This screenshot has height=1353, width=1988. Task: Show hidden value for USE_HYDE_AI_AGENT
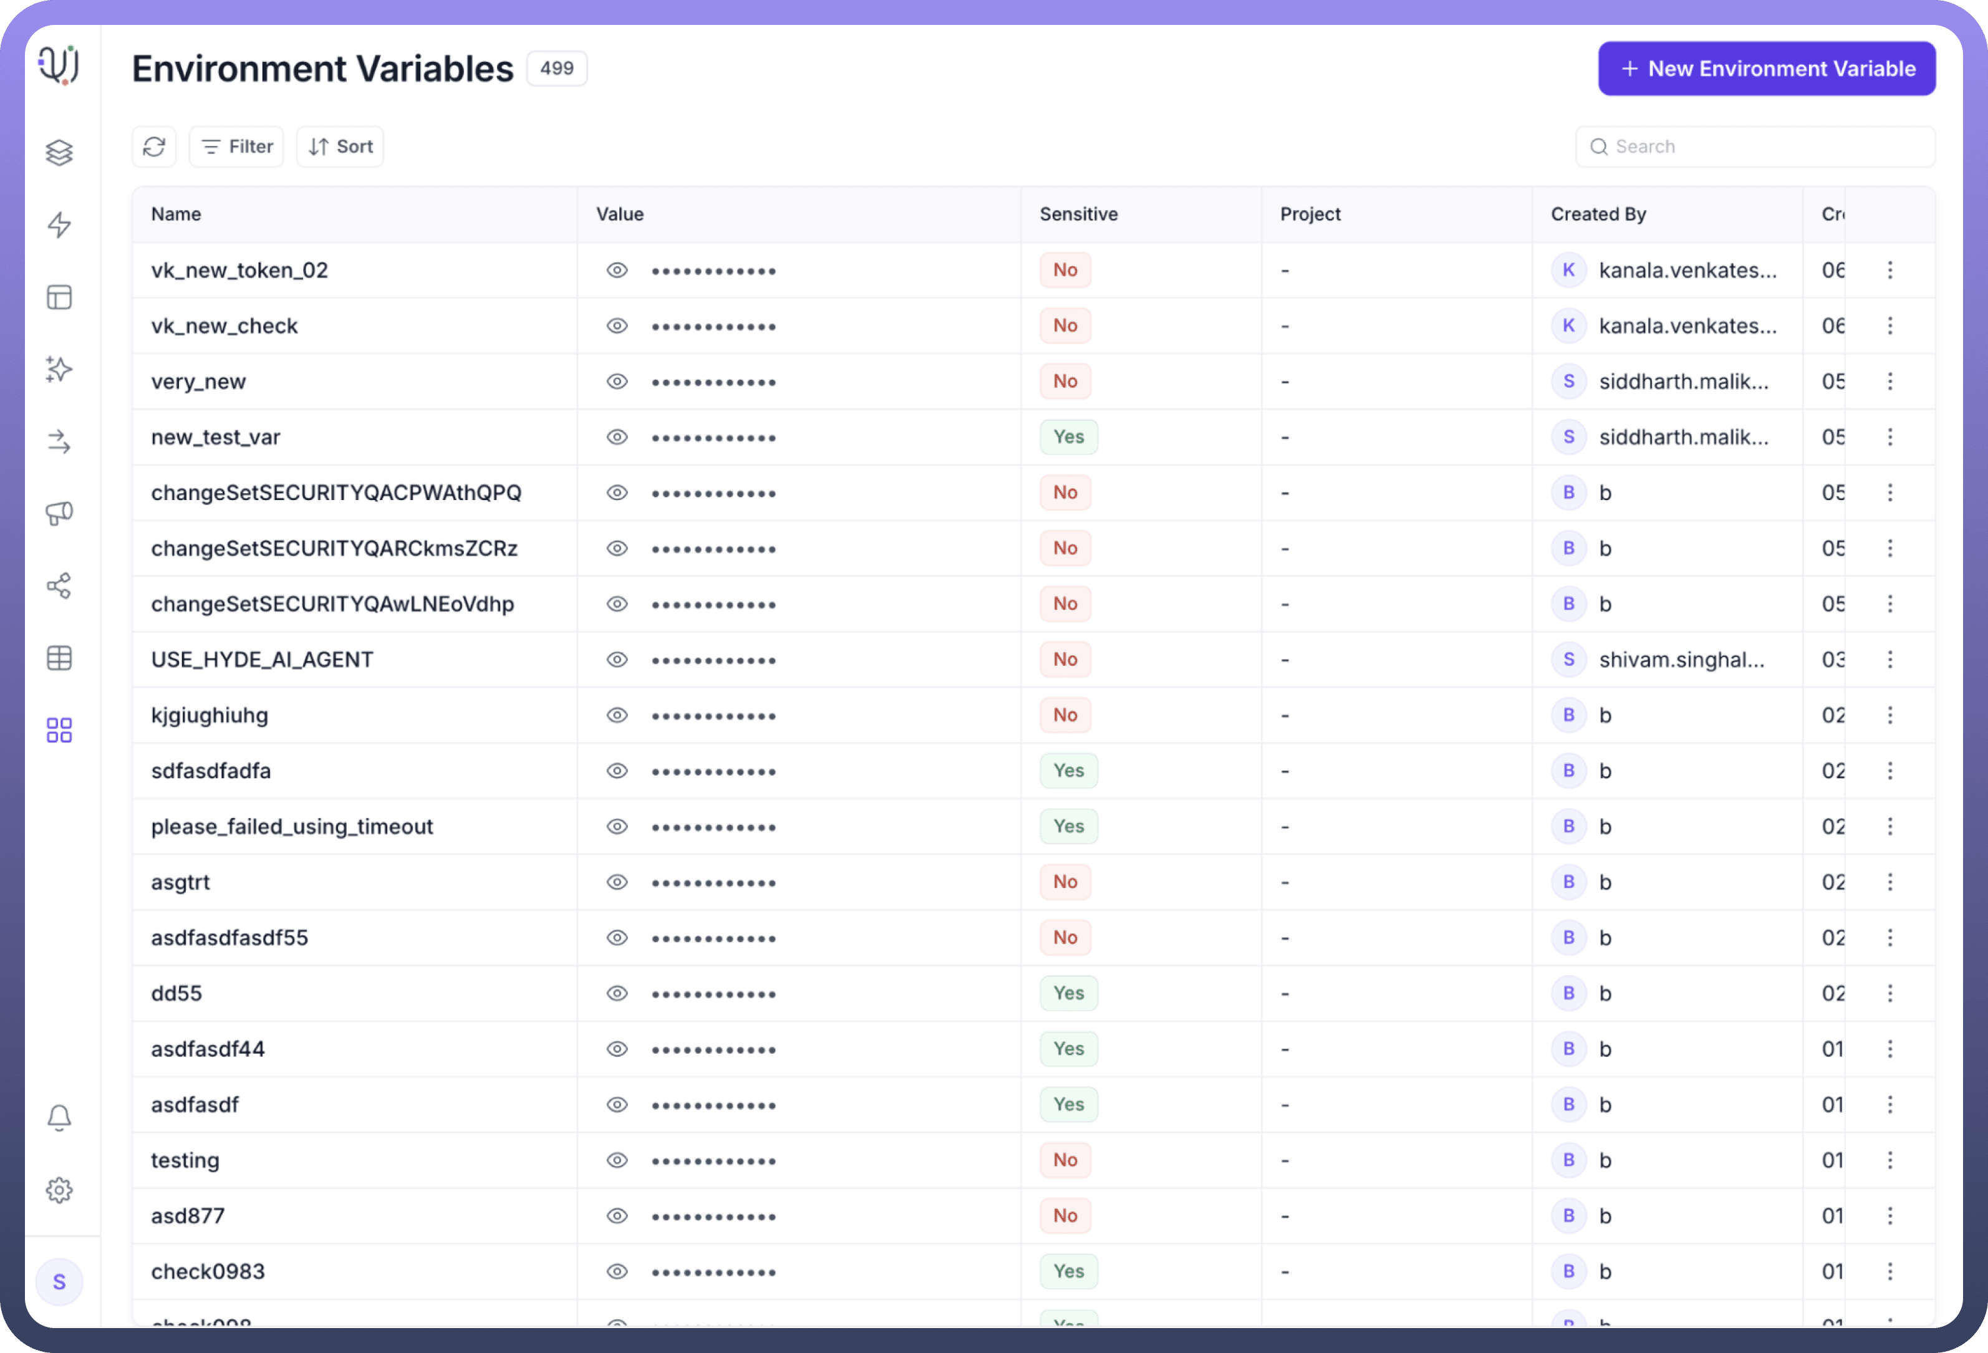pos(617,660)
